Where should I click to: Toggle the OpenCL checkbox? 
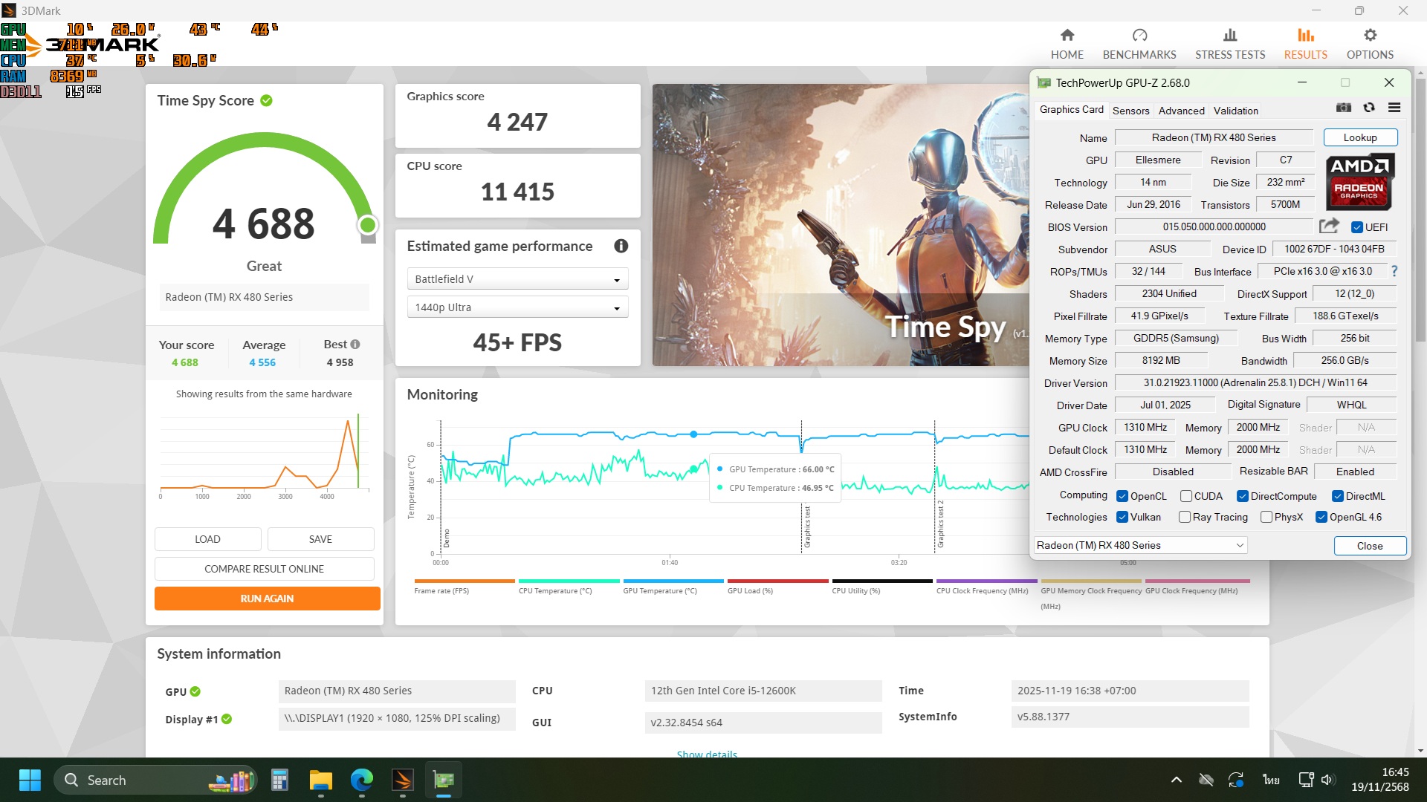point(1122,496)
